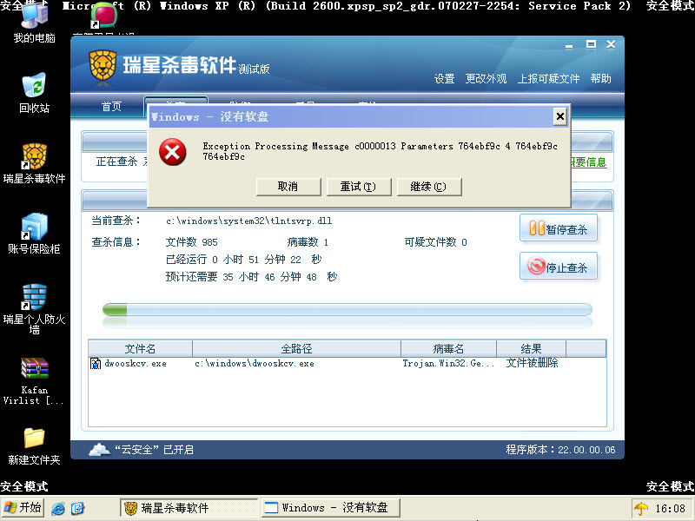The width and height of the screenshot is (695, 521).
Task: Close the Rising Antivirus window
Action: coord(611,44)
